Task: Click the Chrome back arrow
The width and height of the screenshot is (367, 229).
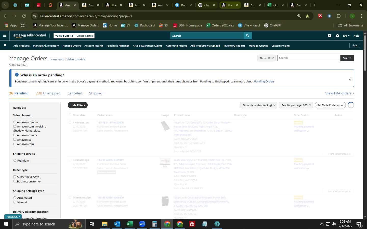Action: click(x=6, y=16)
